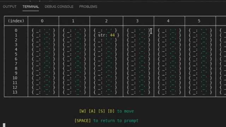The image size is (226, 127).
Task: Click the '[A]' key hint
Action: [x=92, y=111]
